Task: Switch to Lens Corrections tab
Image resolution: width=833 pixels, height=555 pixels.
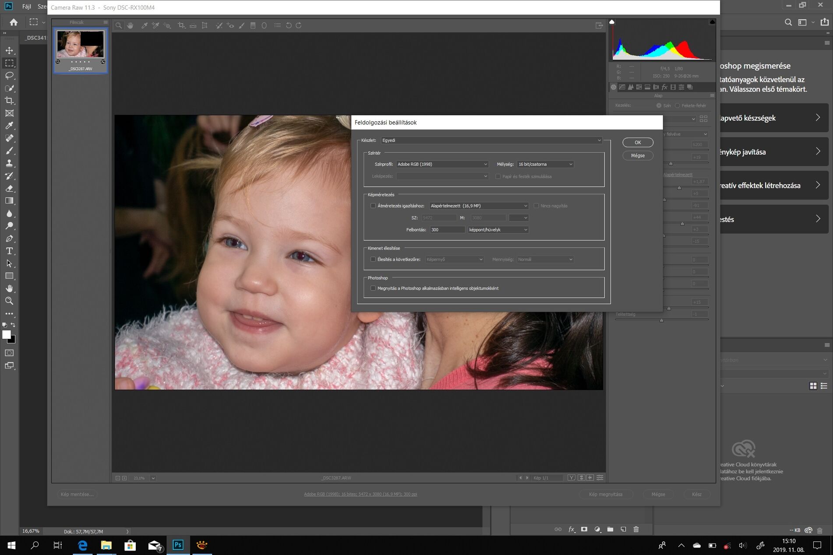Action: (x=656, y=87)
